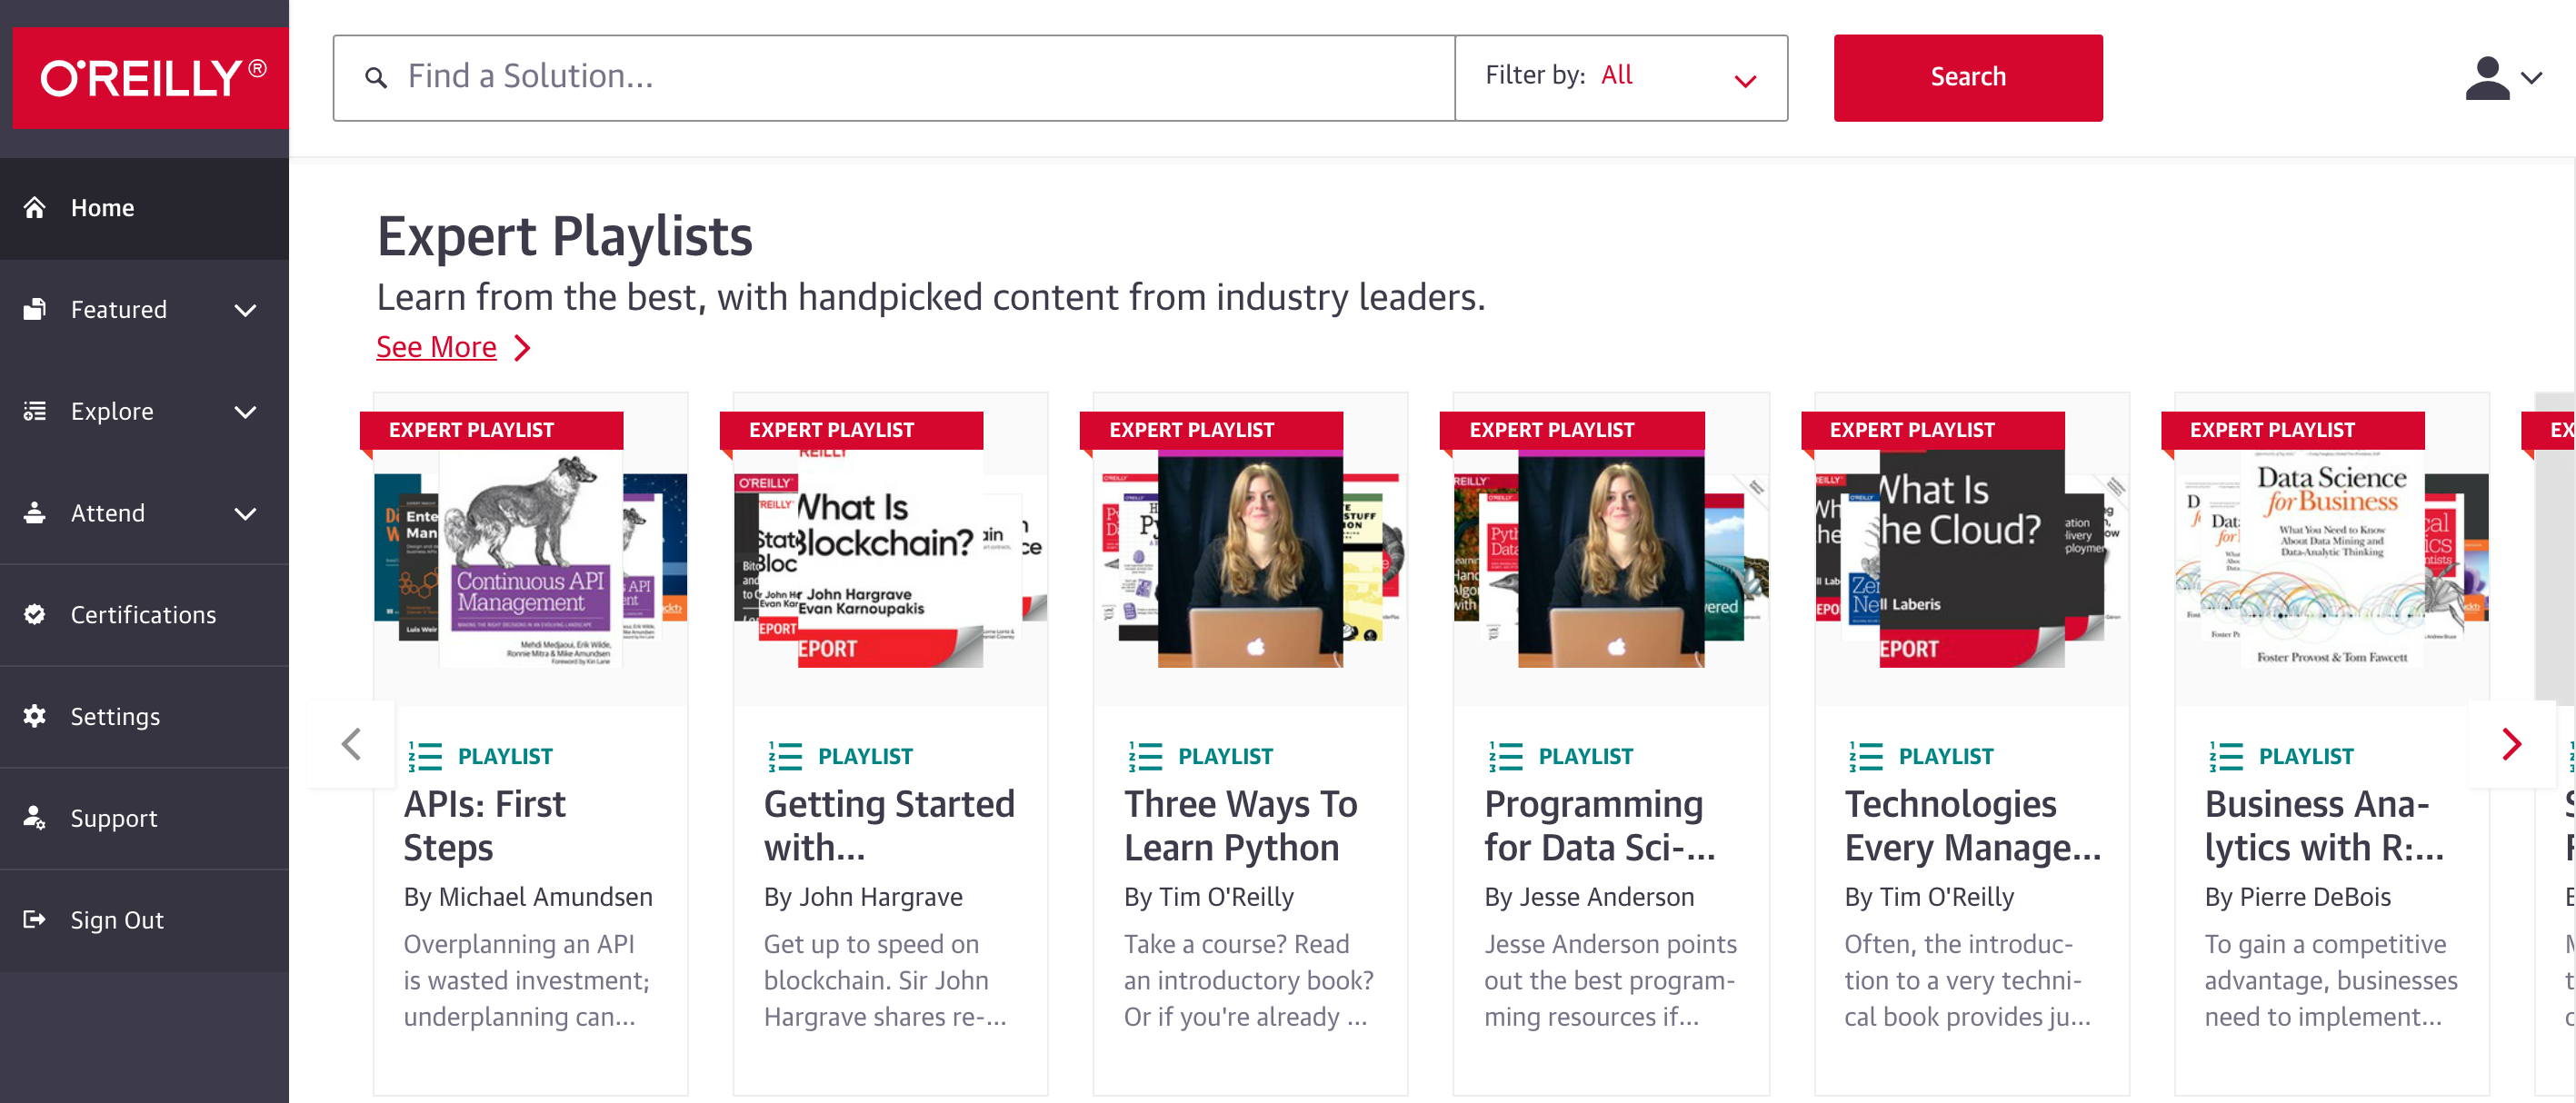This screenshot has width=2576, height=1103.
Task: Click 'To gain a competitive advantage' description
Action: coord(2331,980)
